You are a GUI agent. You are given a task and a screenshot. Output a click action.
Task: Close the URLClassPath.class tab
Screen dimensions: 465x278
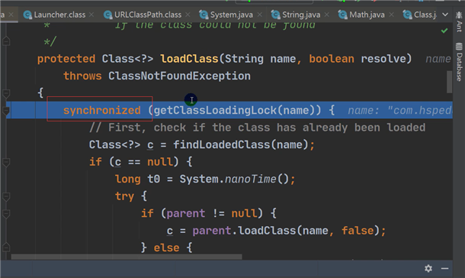click(x=188, y=15)
